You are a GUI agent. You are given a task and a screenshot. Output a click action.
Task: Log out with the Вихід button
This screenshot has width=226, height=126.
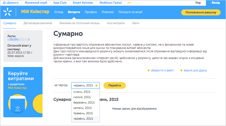pyautogui.click(x=216, y=3)
